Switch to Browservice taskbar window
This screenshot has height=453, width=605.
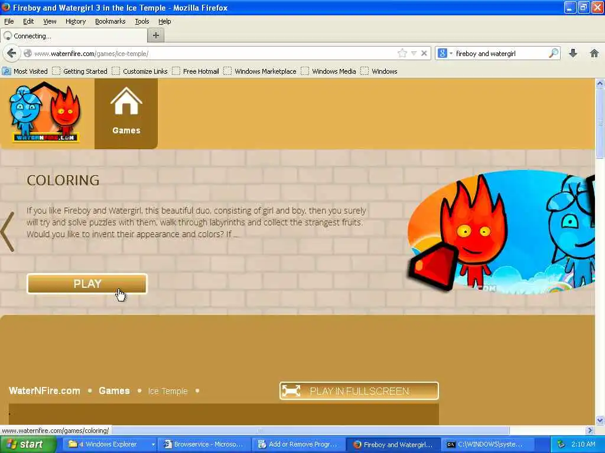tap(204, 445)
